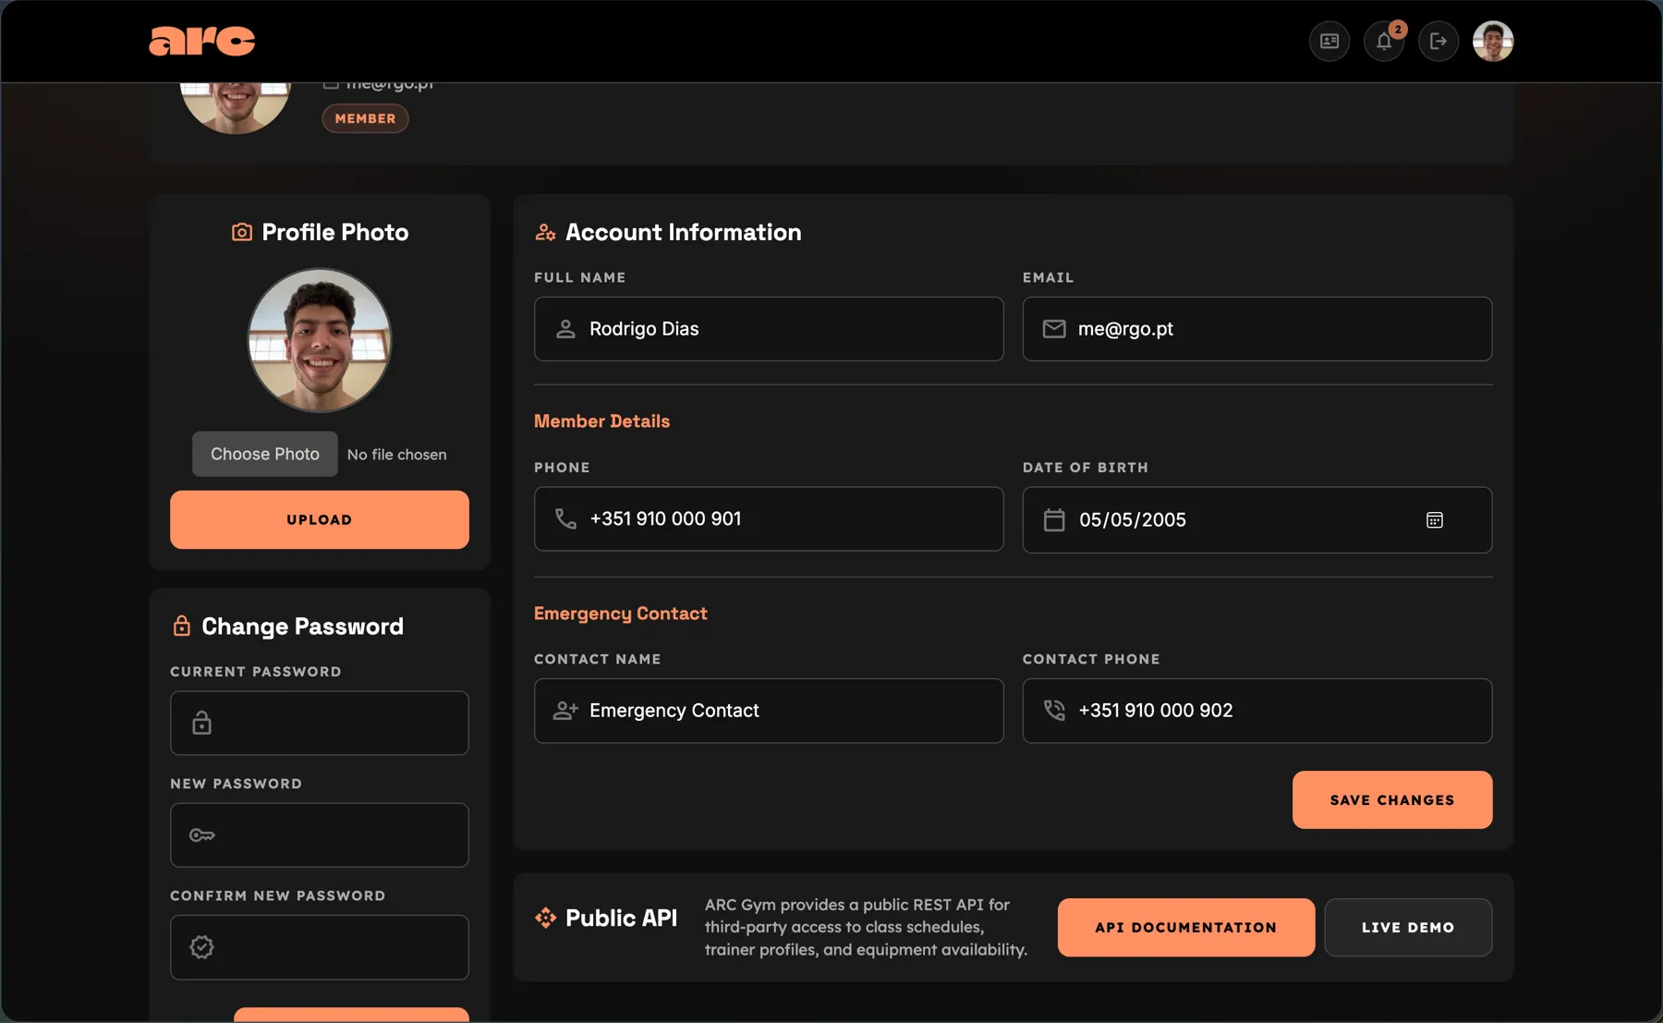Click padlock icon in Current Password field
Screen dimensions: 1663x1023
(x=201, y=723)
